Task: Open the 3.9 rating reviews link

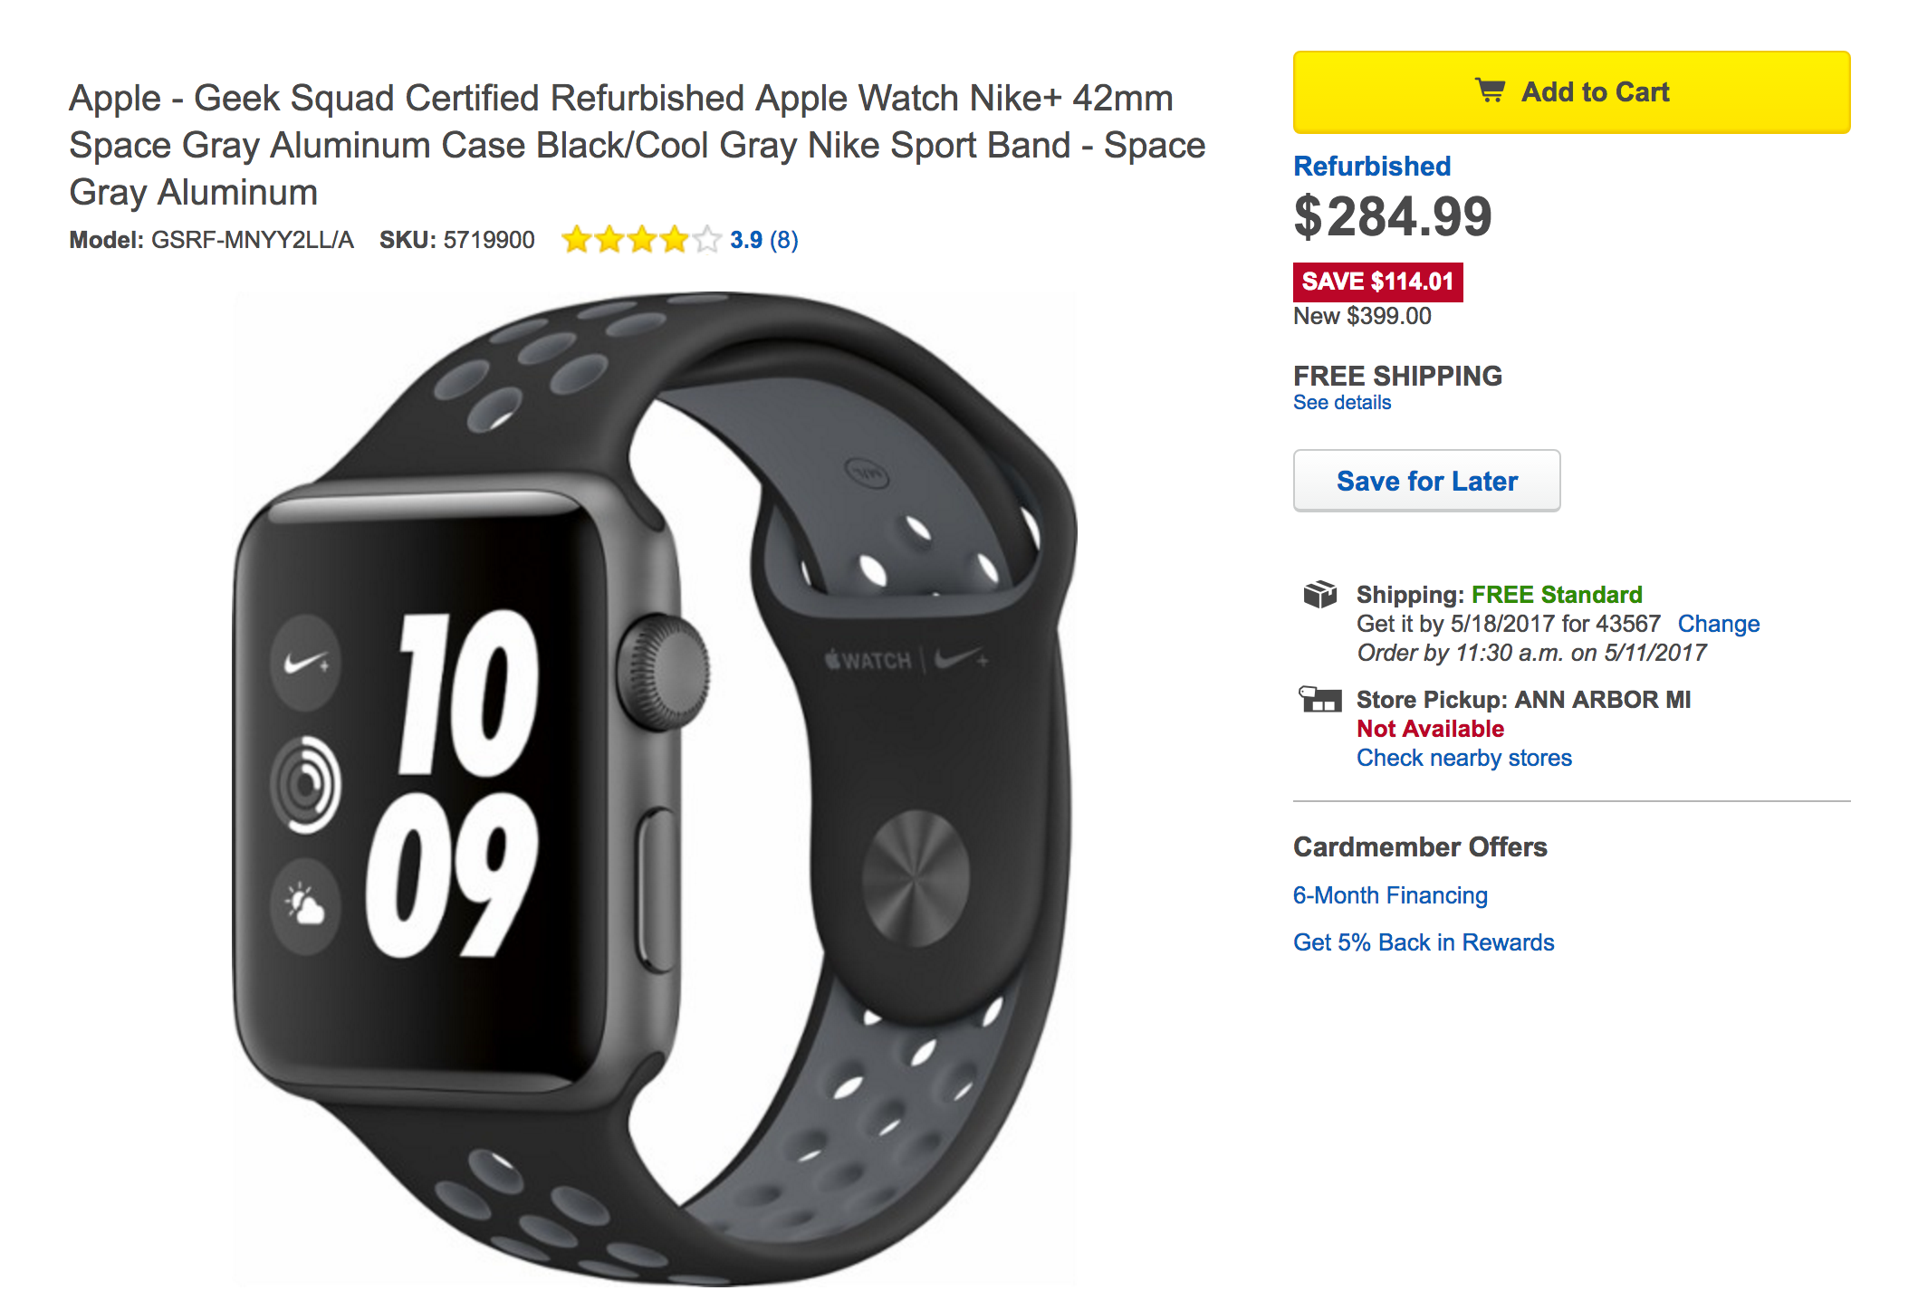Action: tap(746, 240)
